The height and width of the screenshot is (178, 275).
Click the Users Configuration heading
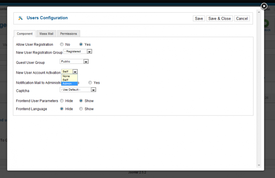click(47, 18)
